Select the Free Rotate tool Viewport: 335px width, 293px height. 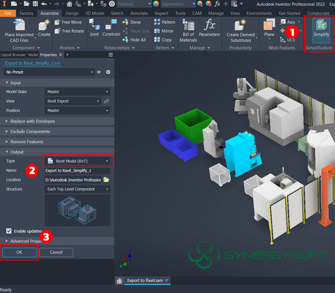[69, 31]
